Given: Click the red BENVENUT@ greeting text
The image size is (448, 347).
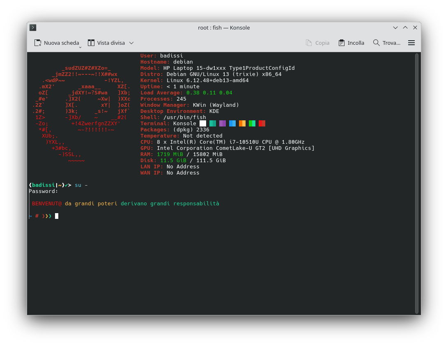Looking at the screenshot, I should (x=47, y=203).
